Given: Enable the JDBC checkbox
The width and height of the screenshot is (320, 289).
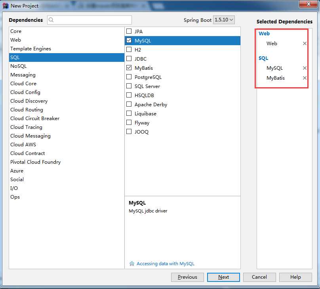Looking at the screenshot, I should pyautogui.click(x=129, y=58).
